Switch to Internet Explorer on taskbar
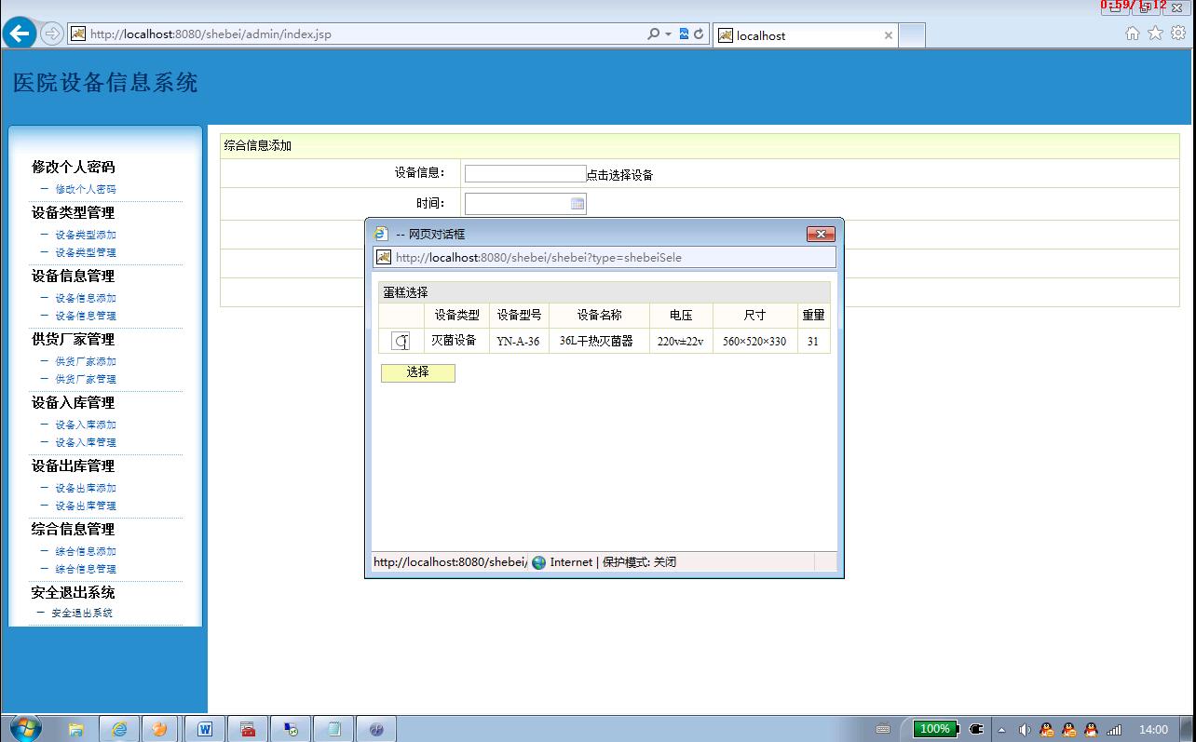Image resolution: width=1196 pixels, height=742 pixels. pyautogui.click(x=120, y=729)
